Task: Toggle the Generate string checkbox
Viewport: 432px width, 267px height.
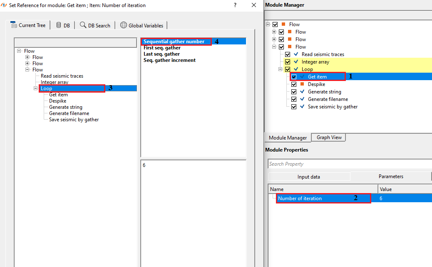Action: pos(294,92)
